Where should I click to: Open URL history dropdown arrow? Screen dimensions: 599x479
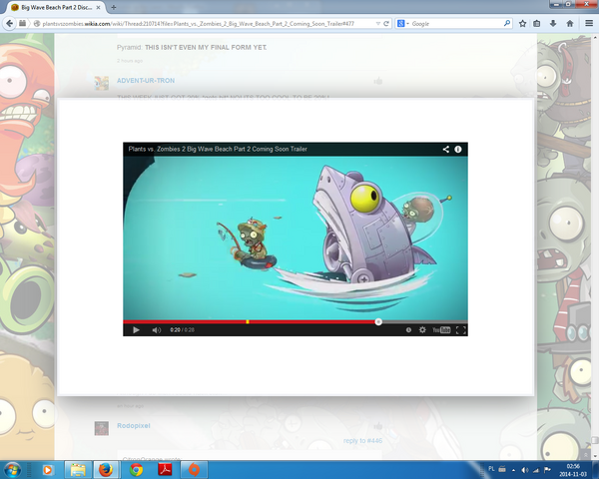378,24
